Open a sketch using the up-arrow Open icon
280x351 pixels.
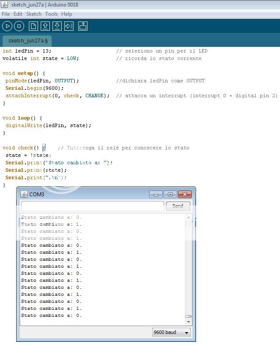(x=45, y=26)
